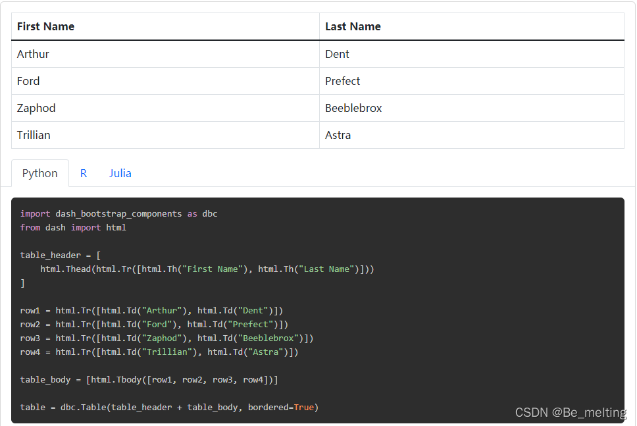The height and width of the screenshot is (426, 637).
Task: Select the Arthur table cell
Action: coord(165,54)
